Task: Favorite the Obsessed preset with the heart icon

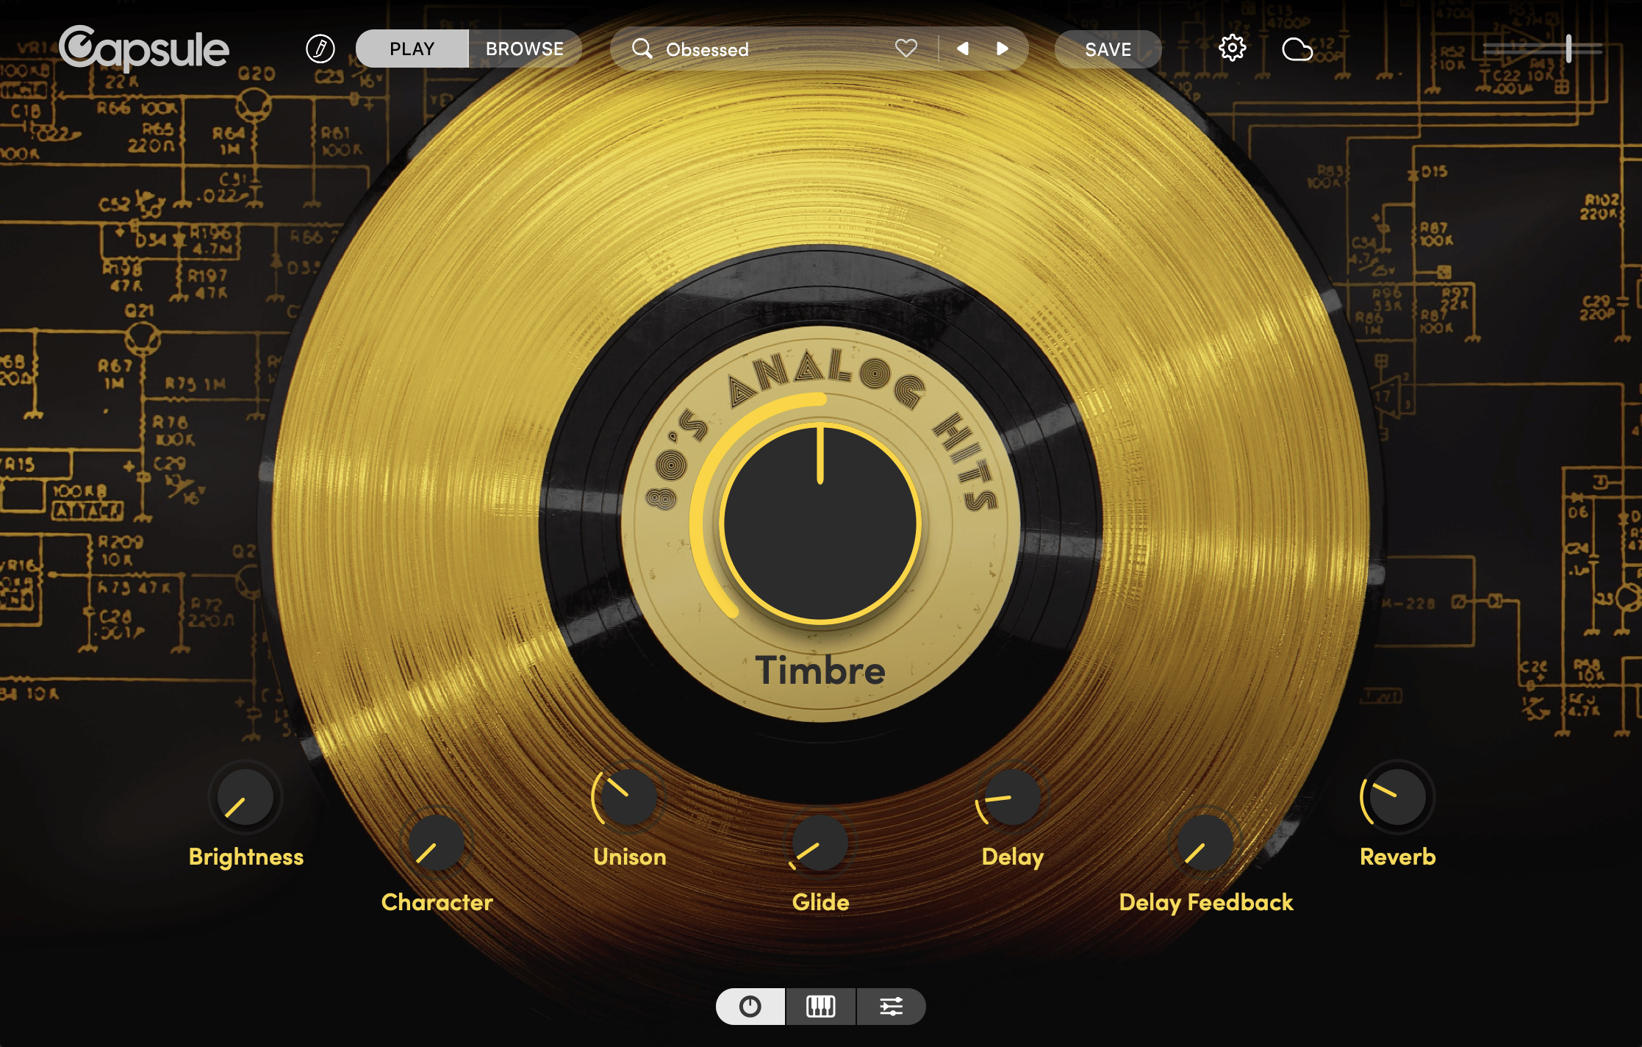Action: 906,49
